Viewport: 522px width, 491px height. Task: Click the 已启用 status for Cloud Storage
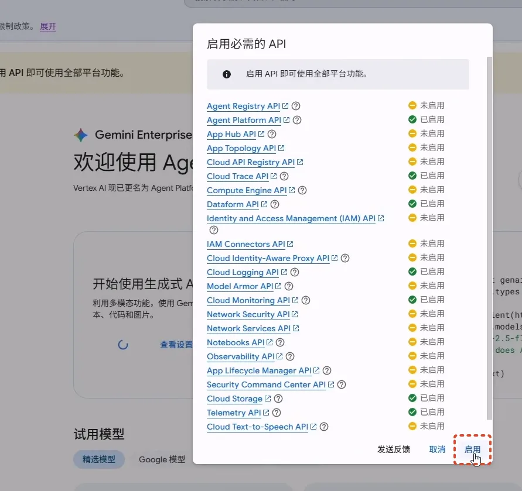pyautogui.click(x=427, y=398)
